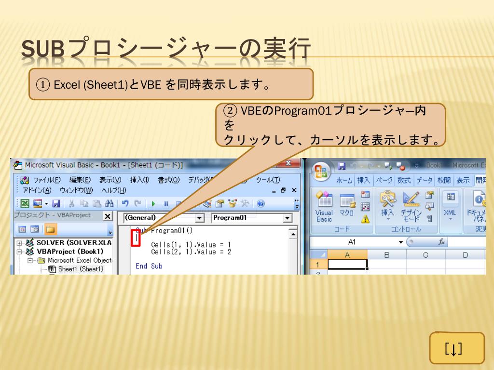Click the View Microsoft Excel icon in VBE toolbar
Viewport: 494px width, 370px height.
click(25, 204)
